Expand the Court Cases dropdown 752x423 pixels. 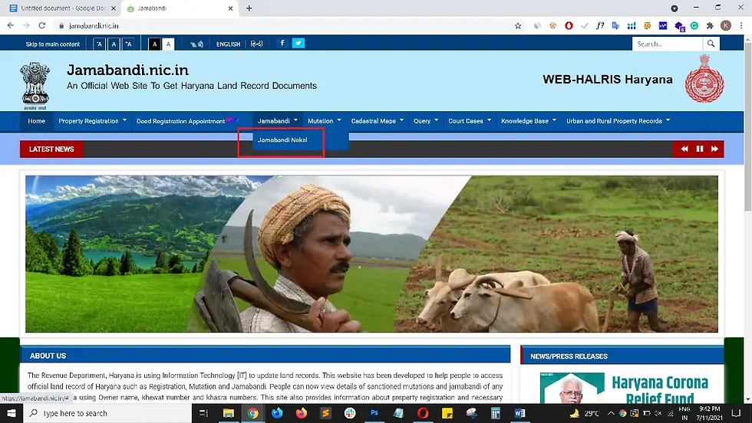pos(470,121)
